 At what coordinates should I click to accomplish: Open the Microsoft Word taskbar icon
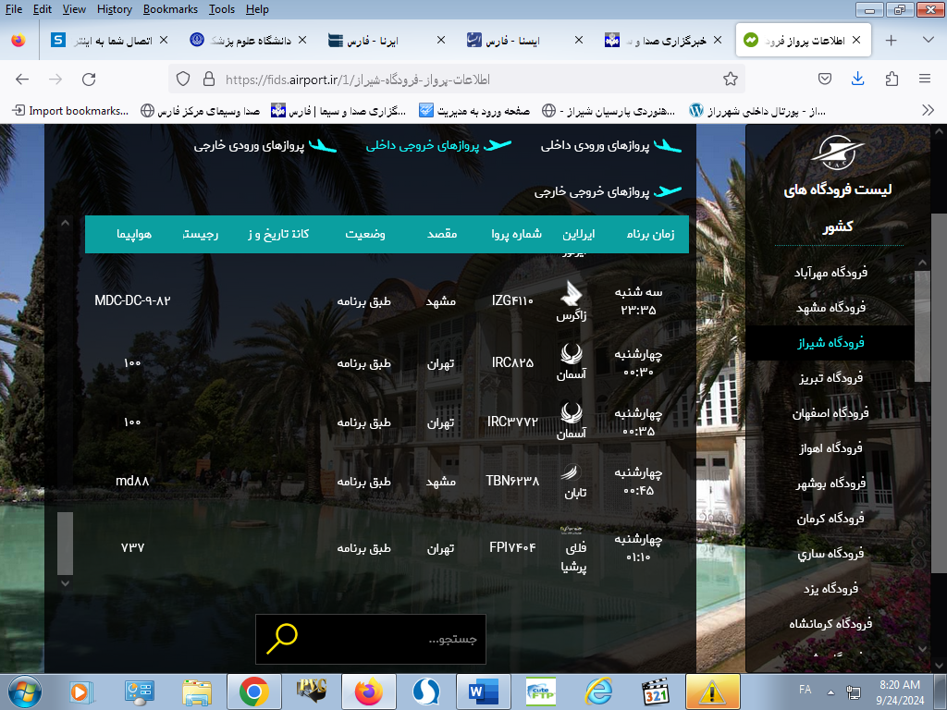click(x=482, y=691)
